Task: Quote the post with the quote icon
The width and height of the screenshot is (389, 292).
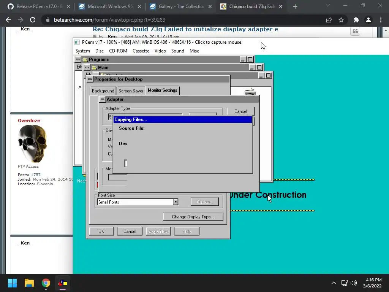Action: (x=355, y=31)
